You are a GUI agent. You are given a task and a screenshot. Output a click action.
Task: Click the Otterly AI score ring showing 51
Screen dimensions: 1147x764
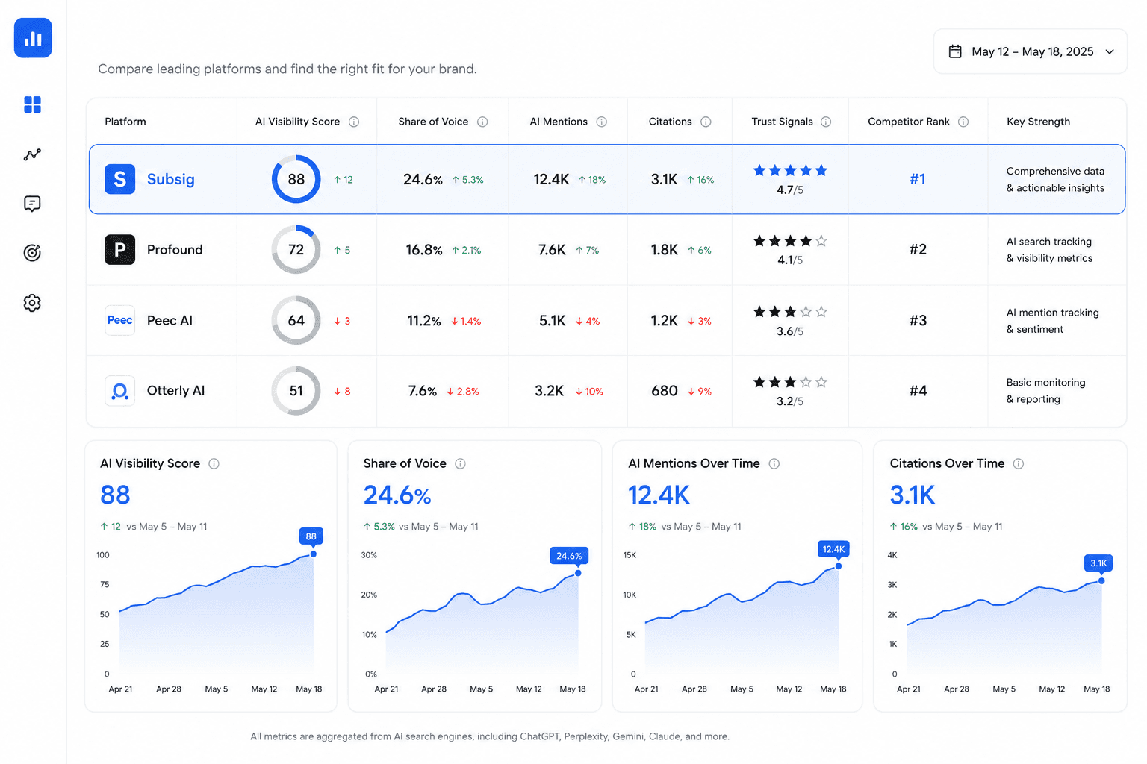pyautogui.click(x=296, y=390)
